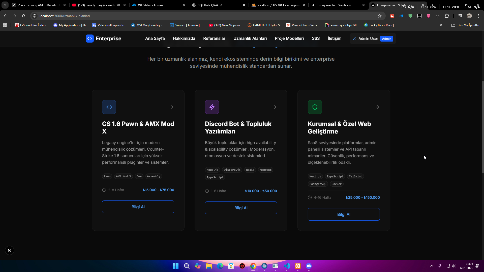Click the Docker tag on Kurumsal card
This screenshot has height=272, width=484.
337,184
